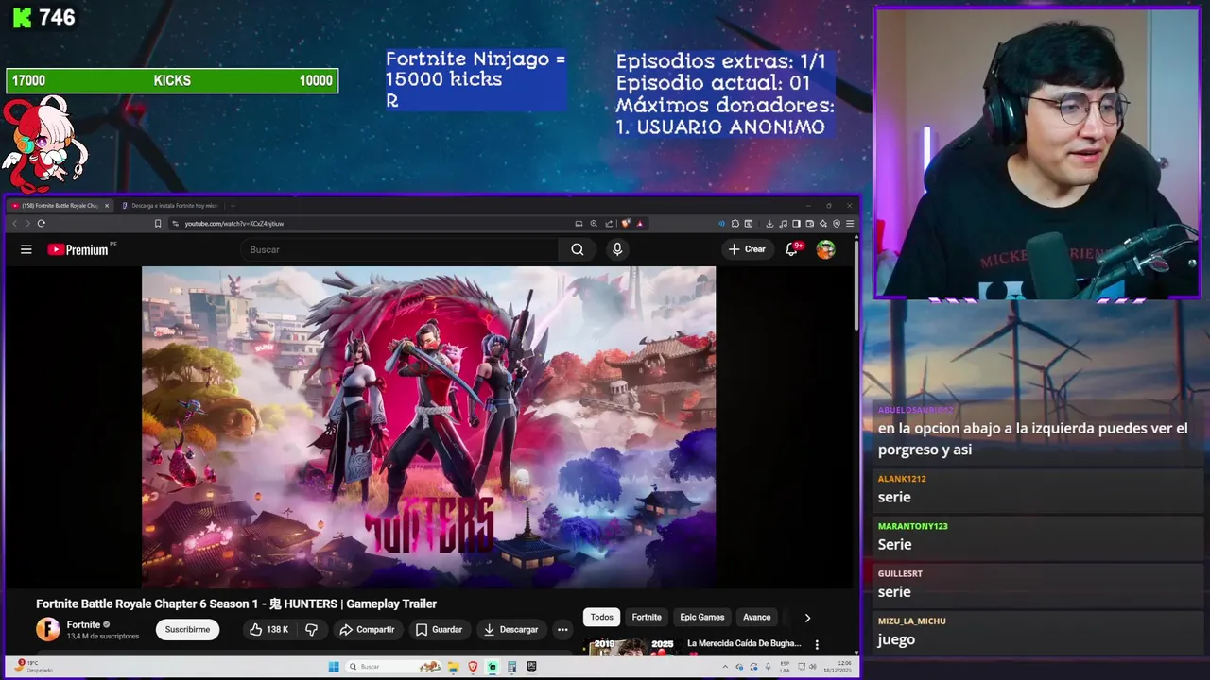Open the Windows Start menu
The width and height of the screenshot is (1210, 680).
click(x=334, y=666)
